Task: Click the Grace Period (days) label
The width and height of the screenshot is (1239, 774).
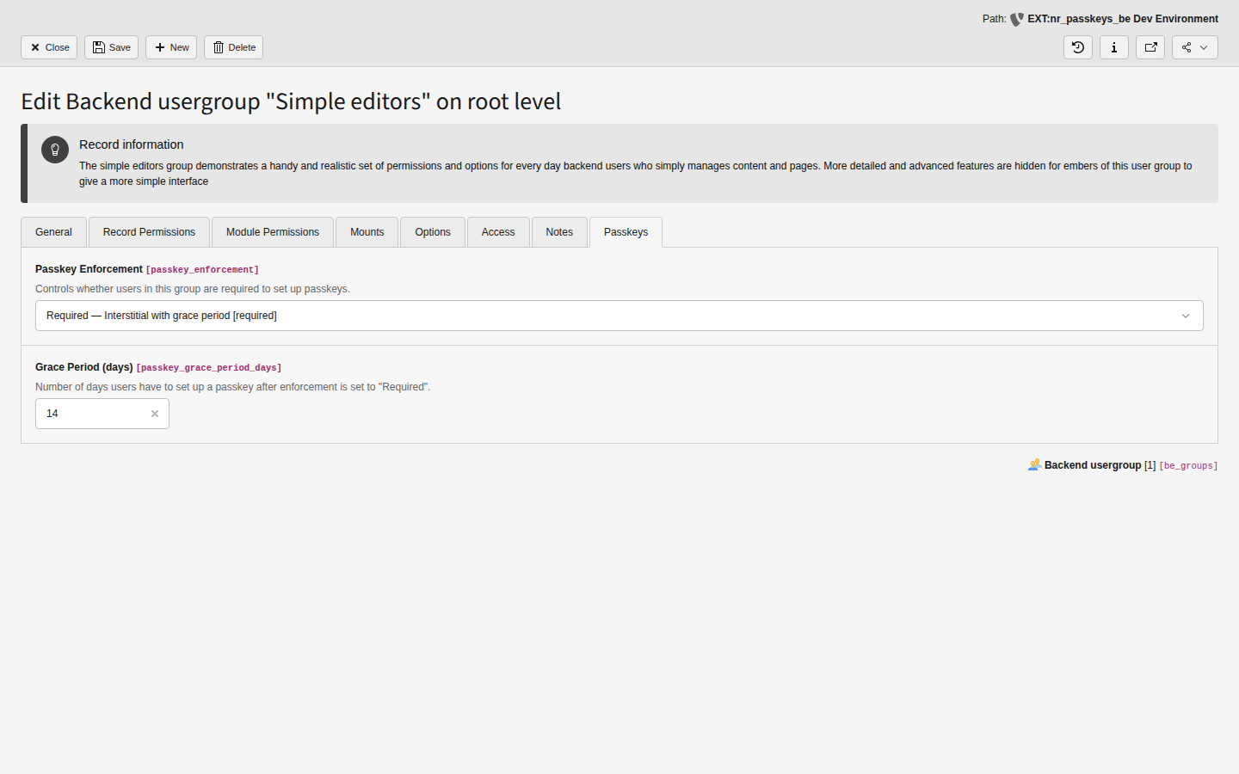Action: pos(84,367)
